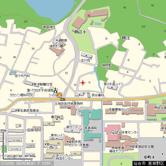Click the clinic icon next to タカジン眼科
This screenshot has width=166, height=166.
pos(29,95)
